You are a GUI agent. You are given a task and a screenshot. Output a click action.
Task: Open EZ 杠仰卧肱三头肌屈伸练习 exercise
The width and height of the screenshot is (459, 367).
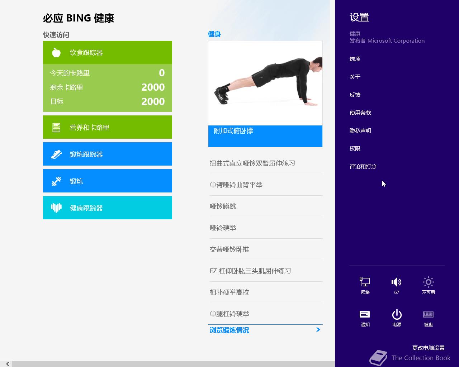point(266,271)
